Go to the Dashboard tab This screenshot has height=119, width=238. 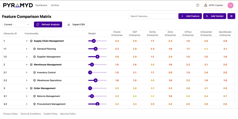(41, 5)
